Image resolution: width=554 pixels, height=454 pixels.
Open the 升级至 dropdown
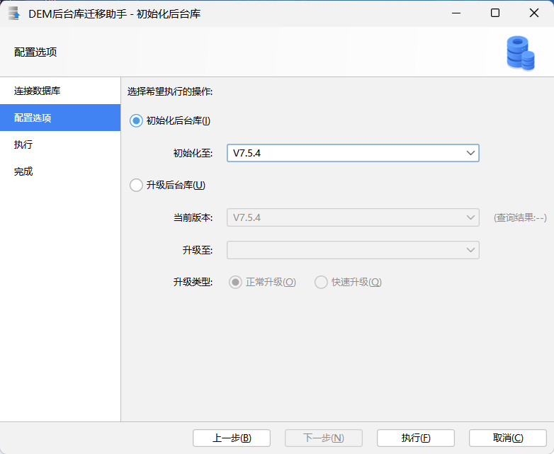point(353,250)
